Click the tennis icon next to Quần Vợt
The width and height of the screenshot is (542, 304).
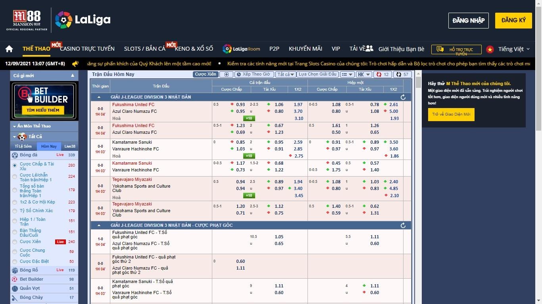click(15, 289)
